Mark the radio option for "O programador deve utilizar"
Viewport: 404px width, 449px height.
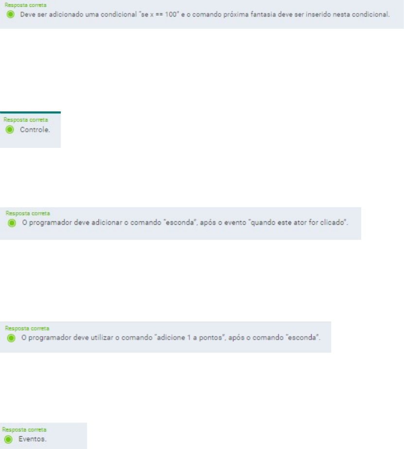pos(11,337)
